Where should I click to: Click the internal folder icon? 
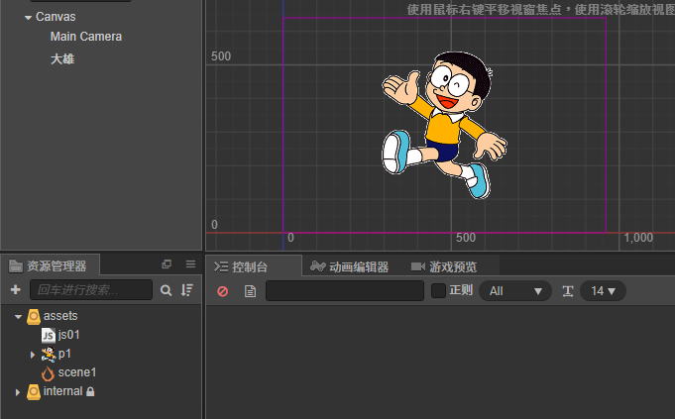point(34,392)
